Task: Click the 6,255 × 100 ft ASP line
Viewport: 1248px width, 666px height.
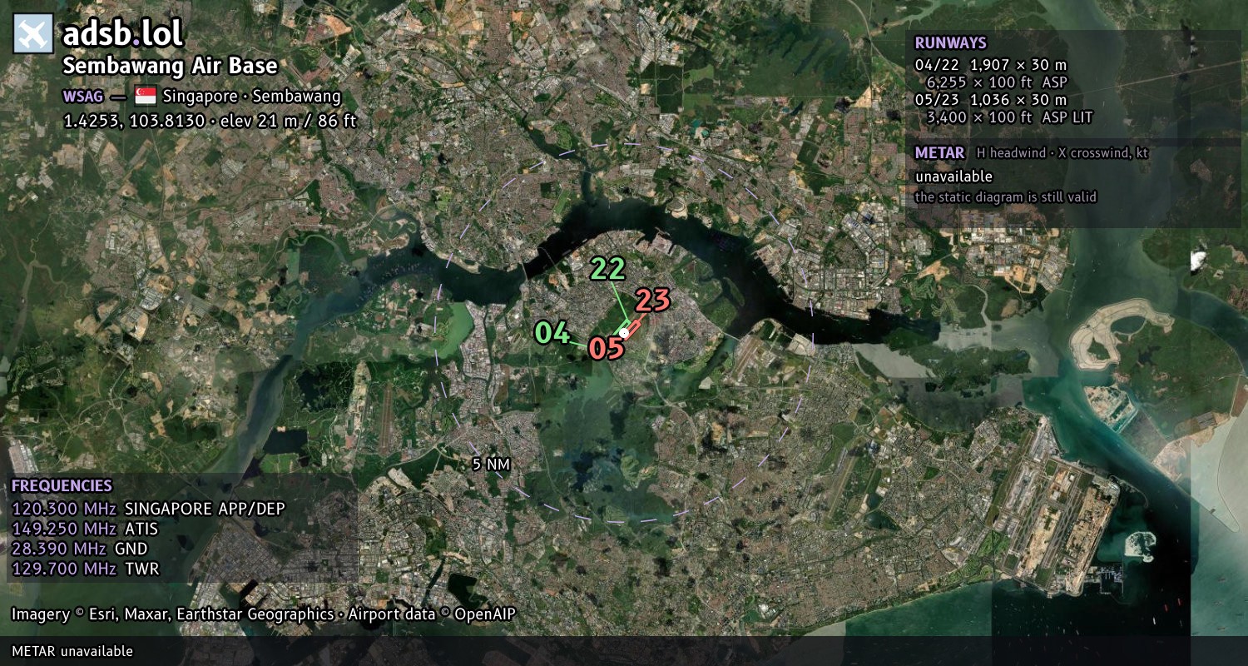Action: 997,82
